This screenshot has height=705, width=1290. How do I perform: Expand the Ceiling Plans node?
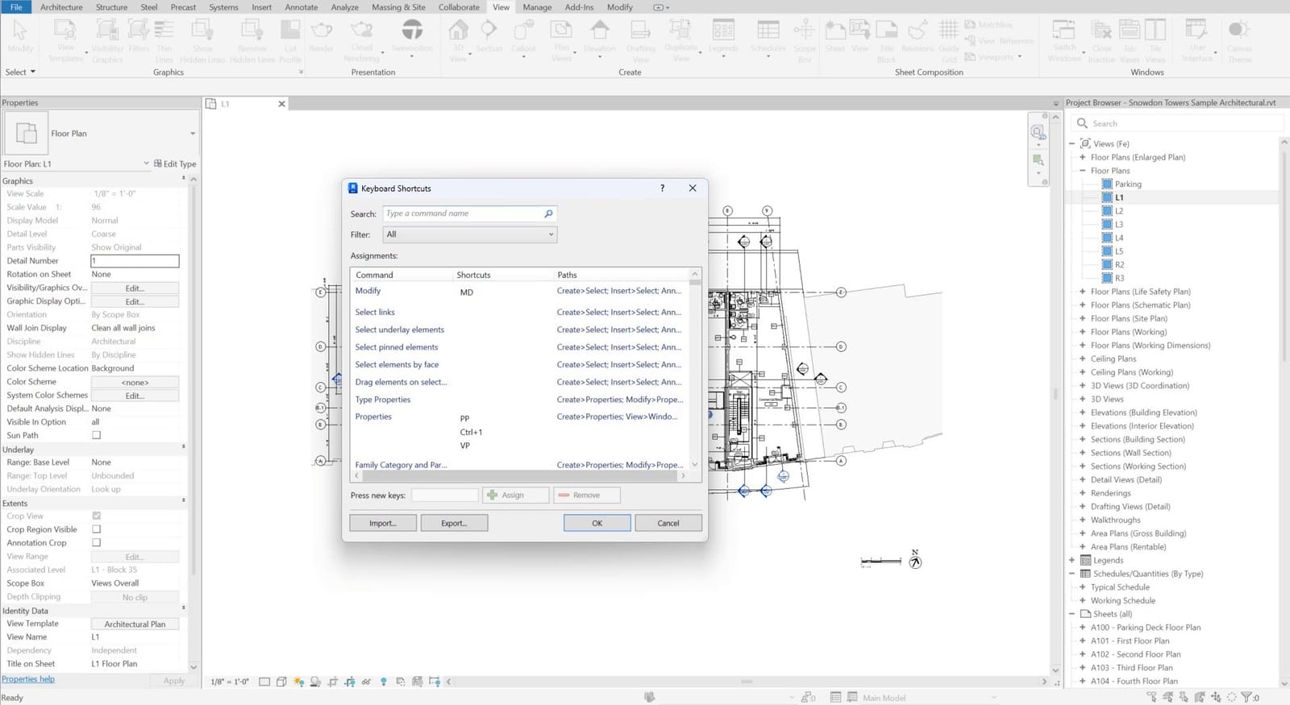[1083, 359]
